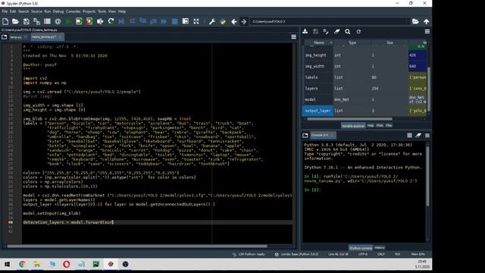The height and width of the screenshot is (273, 485).
Task: Sort variables by the Type column header
Action: (x=352, y=42)
